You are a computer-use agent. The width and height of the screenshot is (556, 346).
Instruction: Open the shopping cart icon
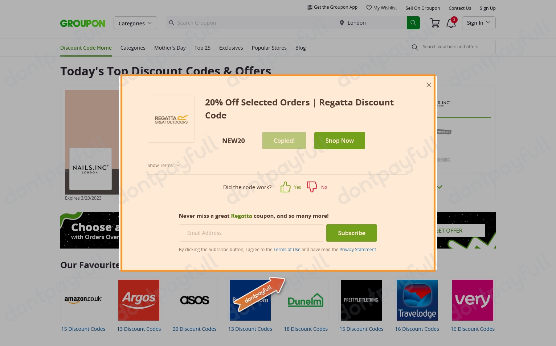click(x=435, y=23)
